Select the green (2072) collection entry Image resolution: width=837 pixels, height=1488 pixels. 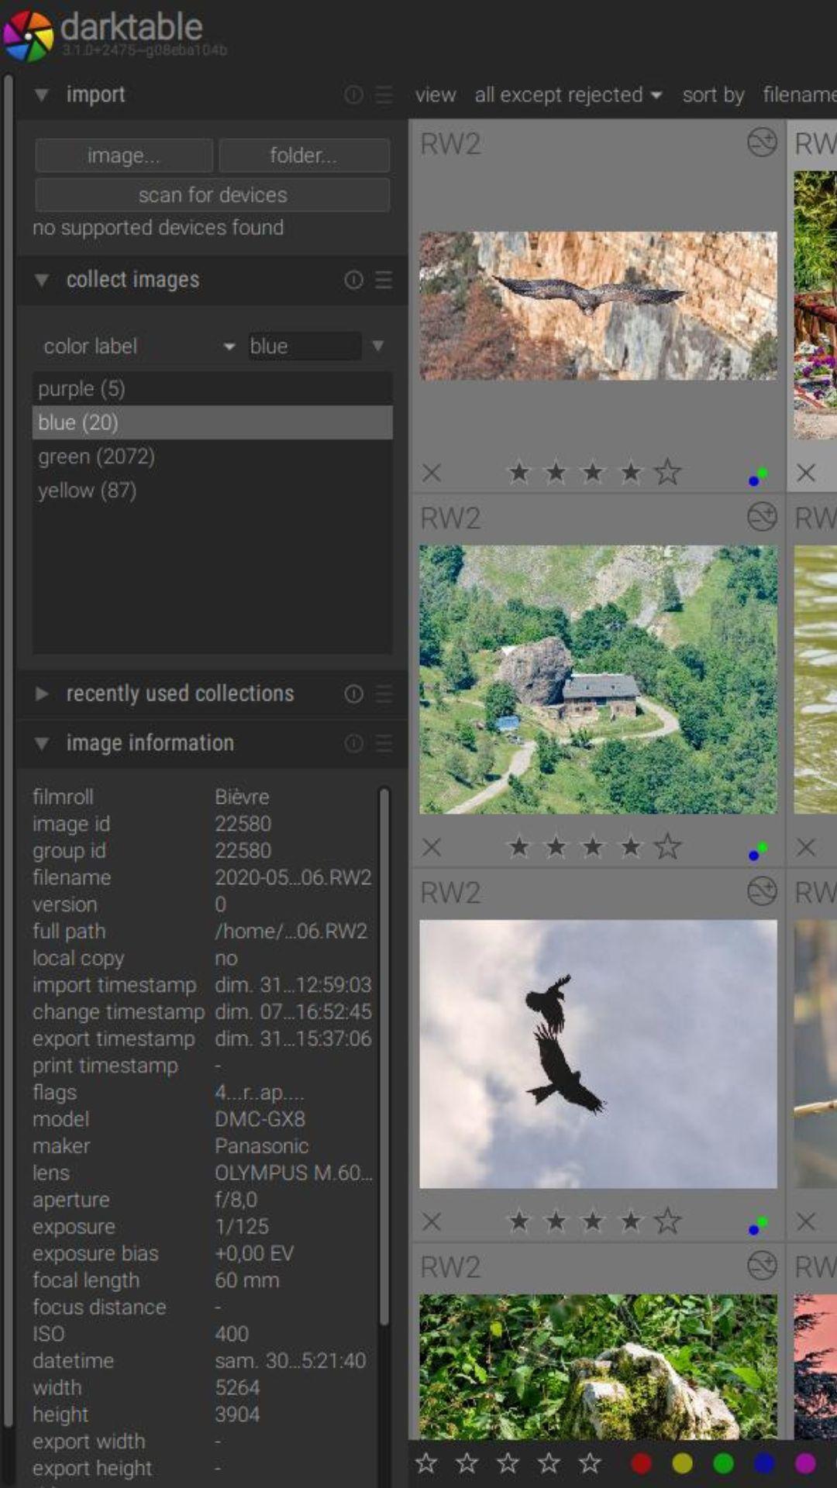pos(96,456)
